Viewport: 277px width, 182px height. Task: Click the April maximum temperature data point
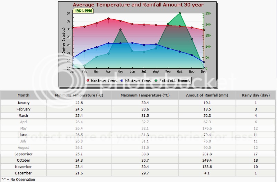pos(108,19)
